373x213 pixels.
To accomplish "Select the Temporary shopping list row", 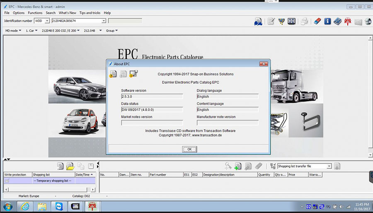I will coord(49,181).
